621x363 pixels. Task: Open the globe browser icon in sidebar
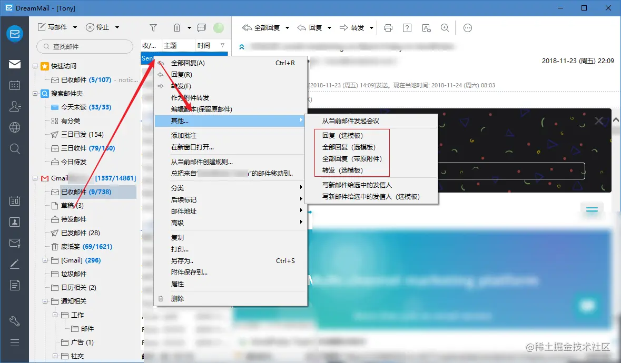pos(15,127)
